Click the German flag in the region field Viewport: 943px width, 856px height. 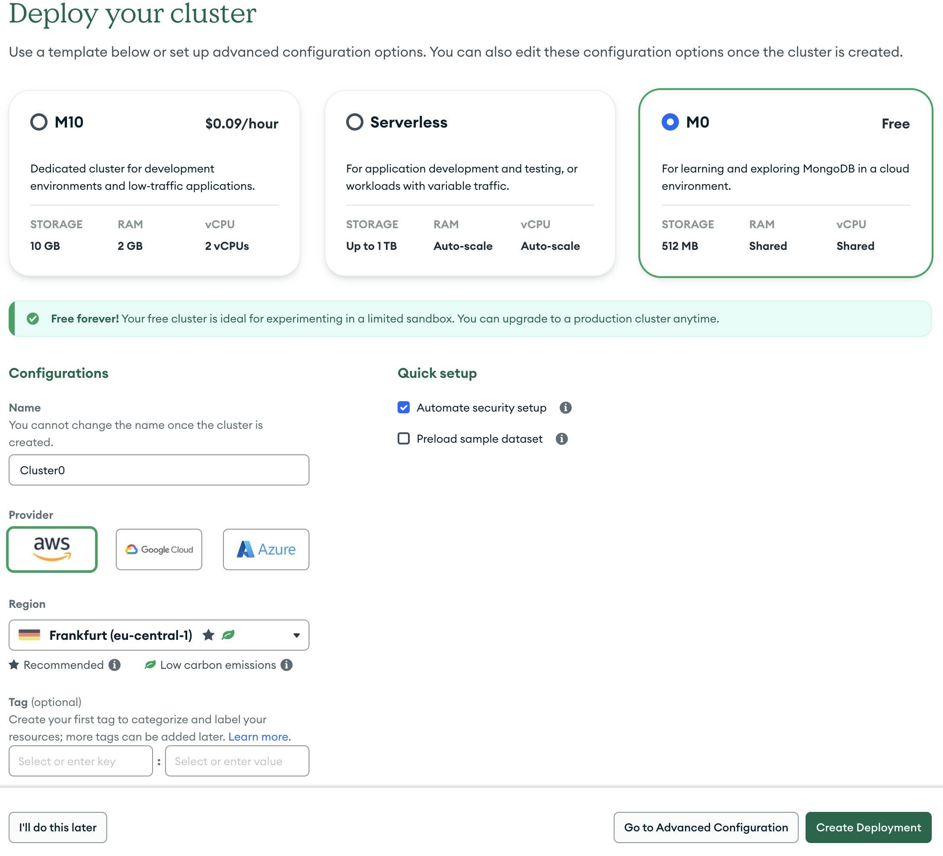[29, 635]
